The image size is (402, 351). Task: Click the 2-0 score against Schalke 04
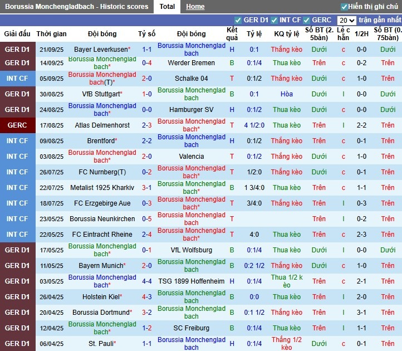[147, 79]
